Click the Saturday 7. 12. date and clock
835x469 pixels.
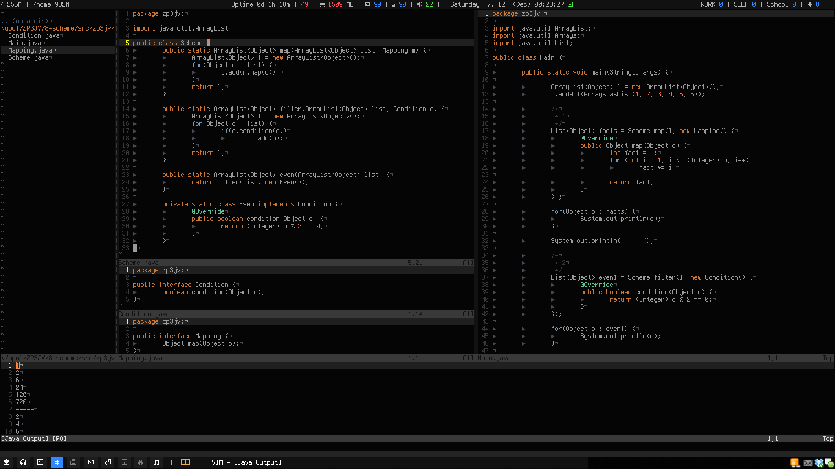[507, 4]
